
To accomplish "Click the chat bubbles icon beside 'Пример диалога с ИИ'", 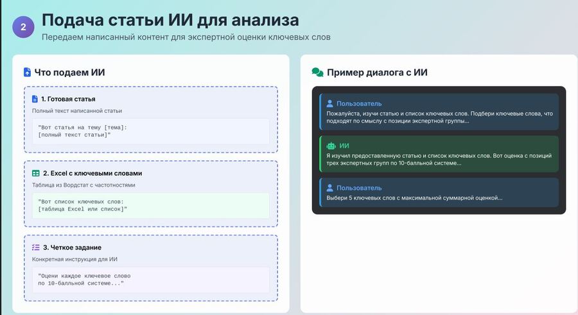I will (317, 72).
